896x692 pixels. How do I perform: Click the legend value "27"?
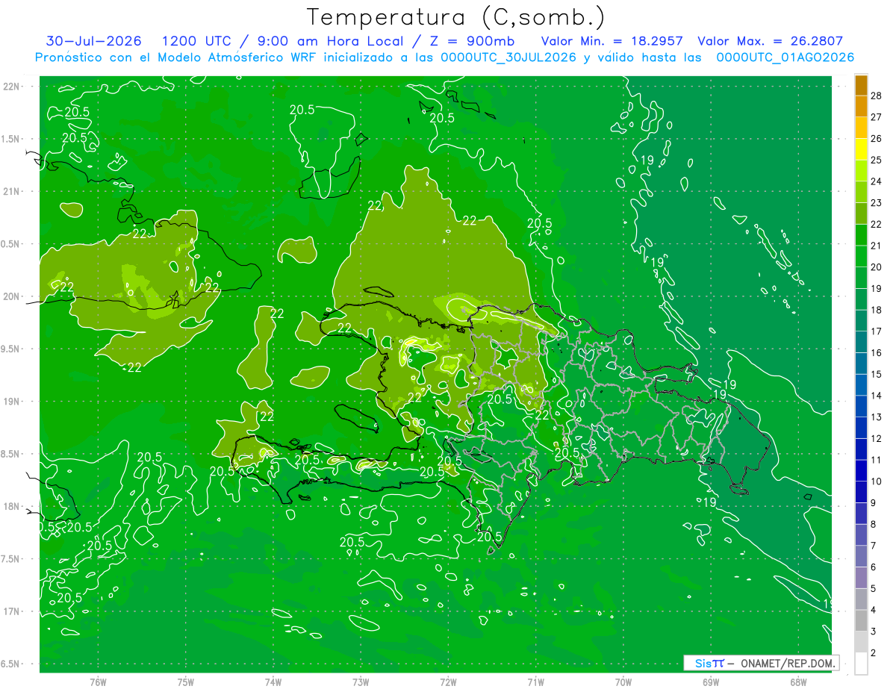(x=877, y=117)
